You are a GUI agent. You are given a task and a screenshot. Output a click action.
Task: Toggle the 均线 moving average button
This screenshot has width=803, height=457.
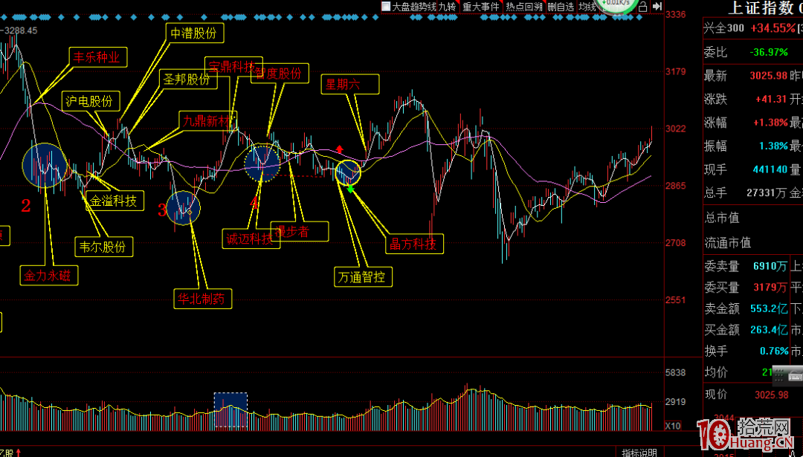click(x=587, y=7)
